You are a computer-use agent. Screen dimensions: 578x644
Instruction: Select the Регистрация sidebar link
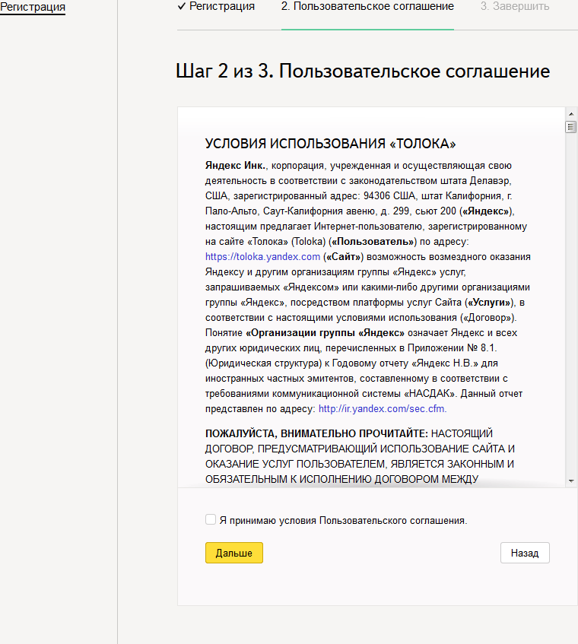(x=33, y=7)
